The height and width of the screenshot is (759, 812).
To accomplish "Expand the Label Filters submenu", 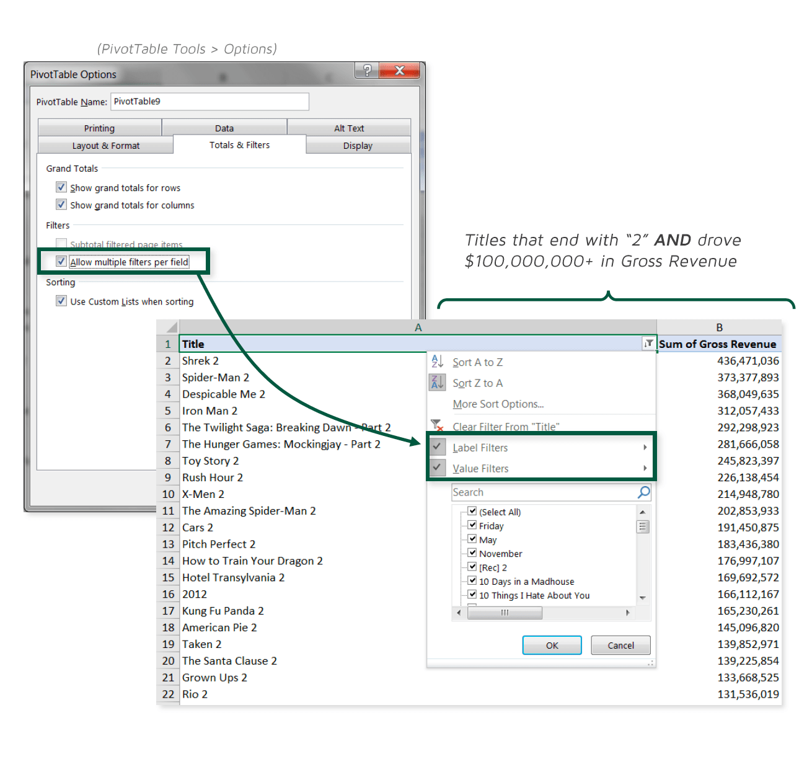I will [x=645, y=446].
